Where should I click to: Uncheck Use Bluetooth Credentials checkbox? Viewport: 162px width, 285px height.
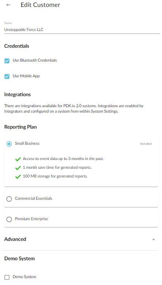[x=7, y=61]
